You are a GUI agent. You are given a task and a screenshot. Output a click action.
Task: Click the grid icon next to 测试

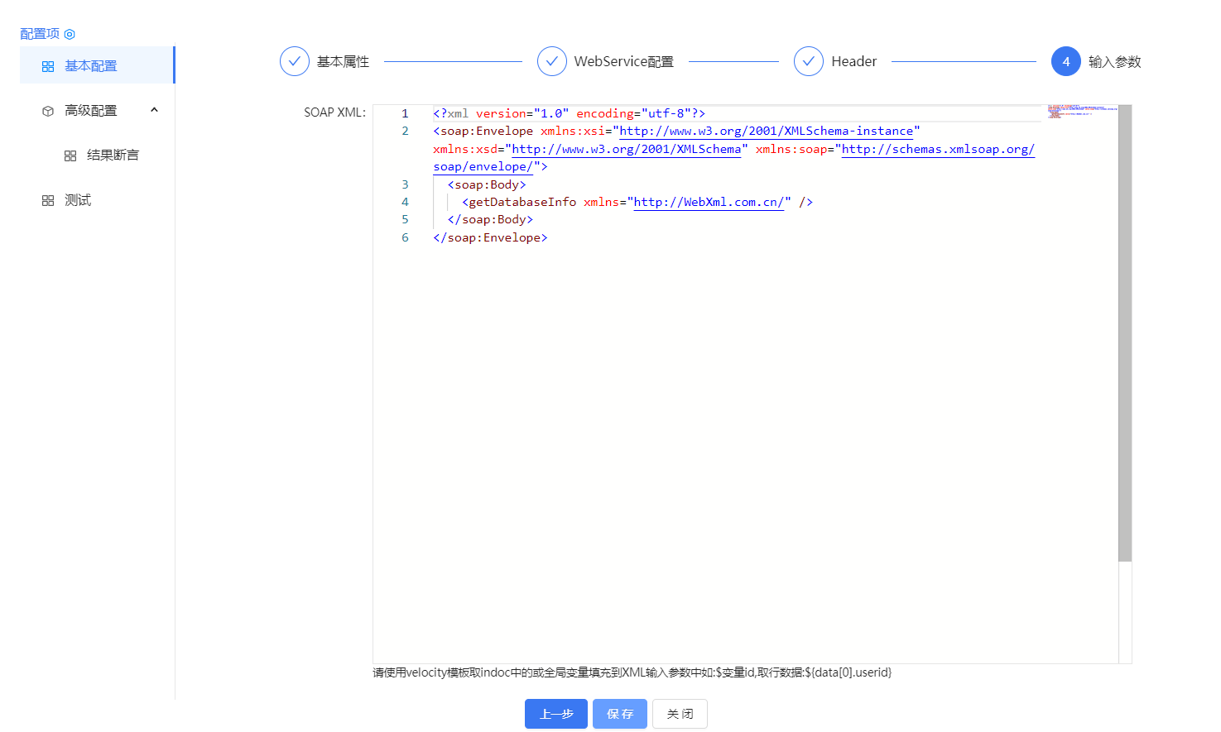click(48, 200)
